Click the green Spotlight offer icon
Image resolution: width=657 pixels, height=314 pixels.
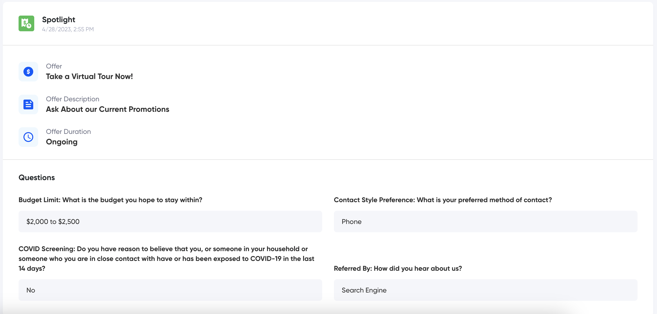pos(26,24)
